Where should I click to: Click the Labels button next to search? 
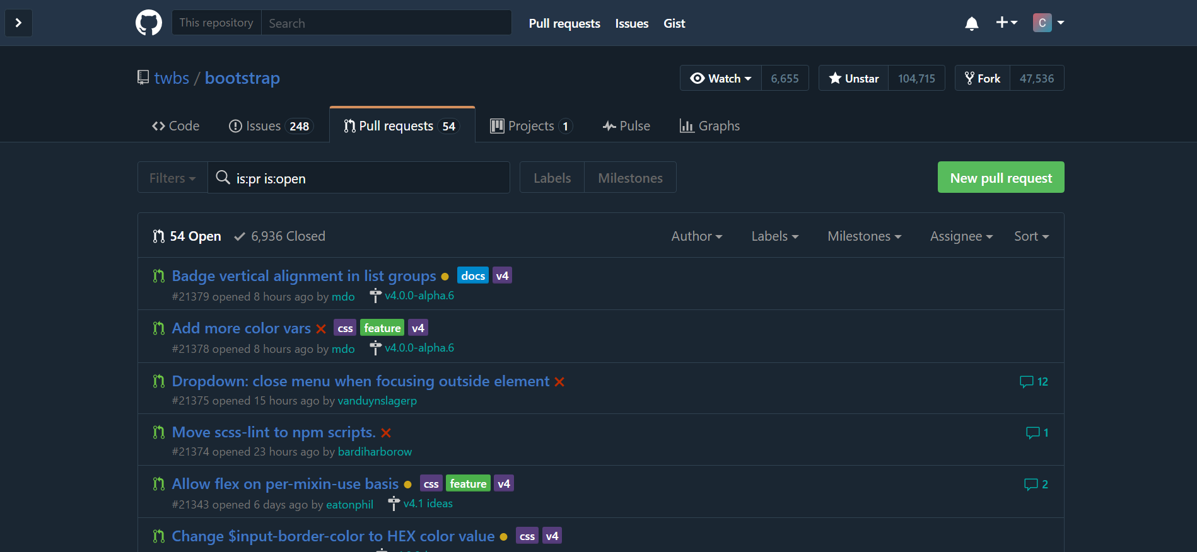click(552, 178)
